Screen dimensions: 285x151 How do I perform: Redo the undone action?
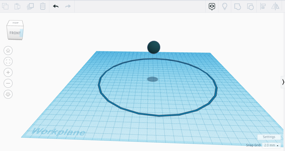[x=68, y=6]
